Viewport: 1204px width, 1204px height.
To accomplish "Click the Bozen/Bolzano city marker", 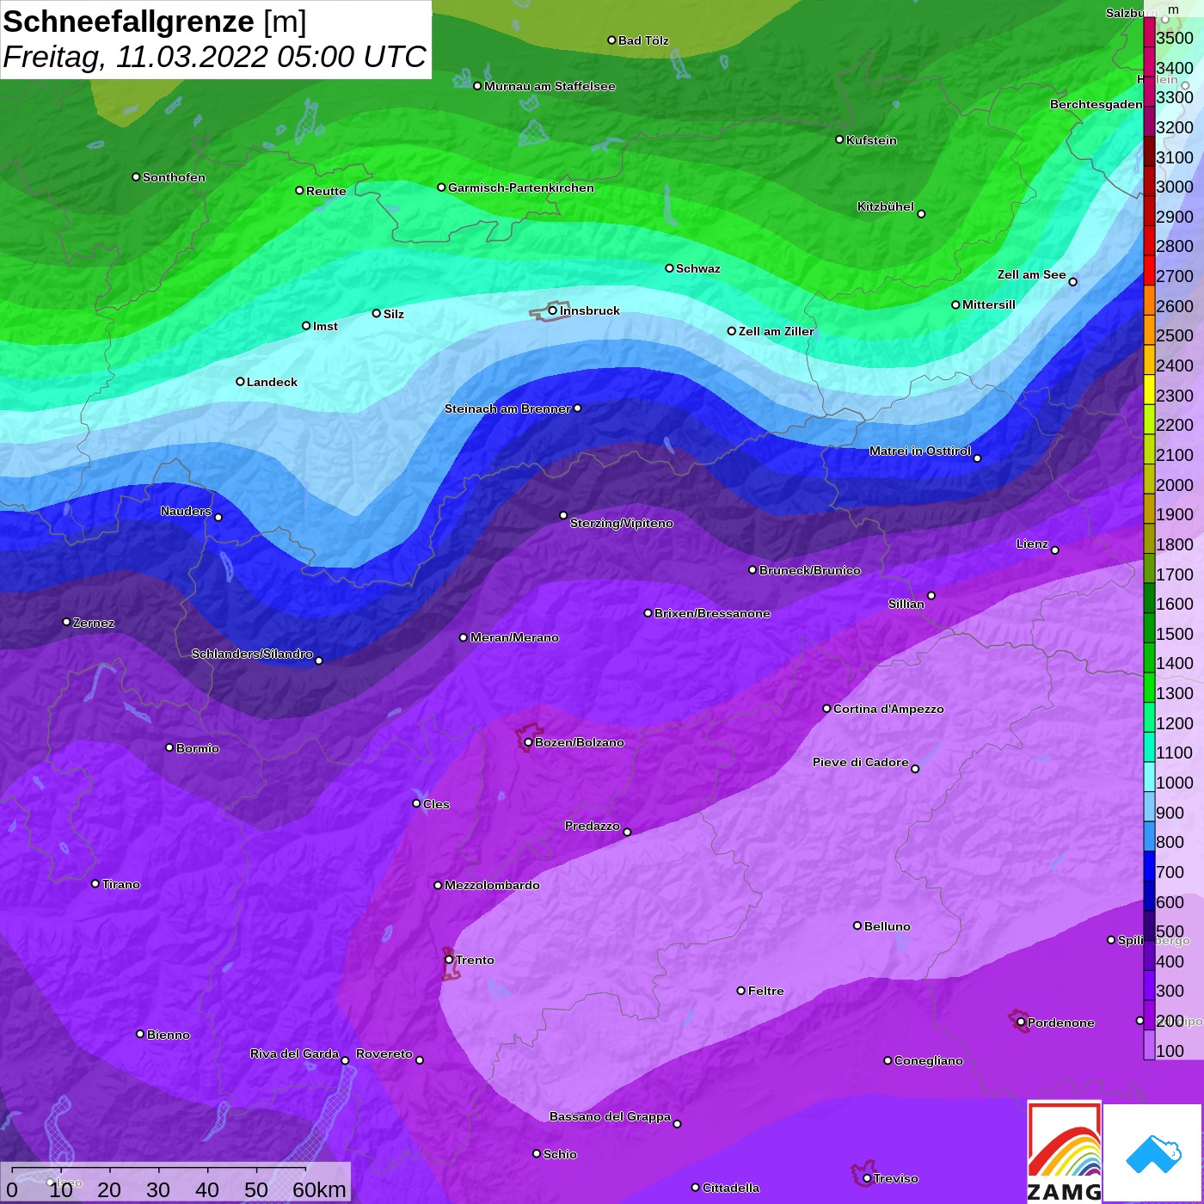I will [x=528, y=742].
